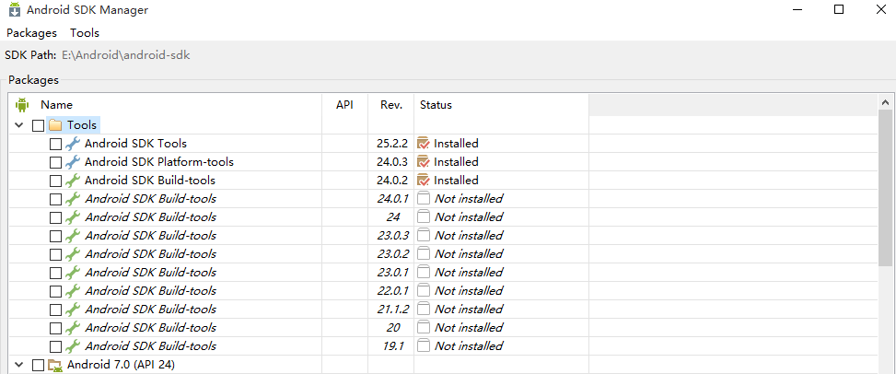Click the wrench icon of Build-tools 21.1.2
Image resolution: width=896 pixels, height=374 pixels.
[x=73, y=309]
